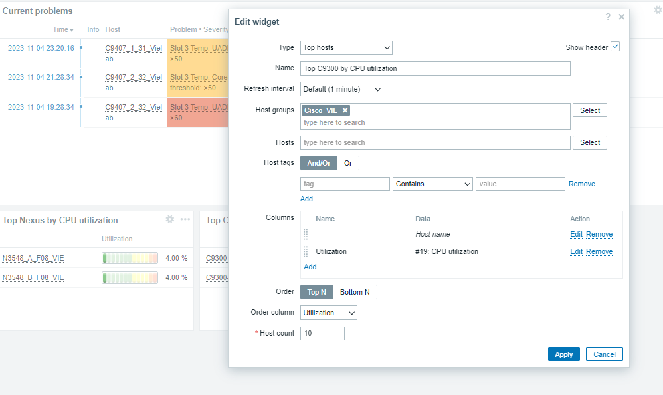This screenshot has height=395, width=663.
Task: Click Select button next to Hosts
Action: [590, 143]
